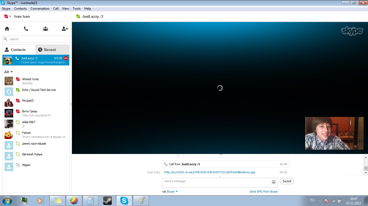Click the phone icon on the JustLazzy call row
The image size is (368, 206).
(17, 58)
